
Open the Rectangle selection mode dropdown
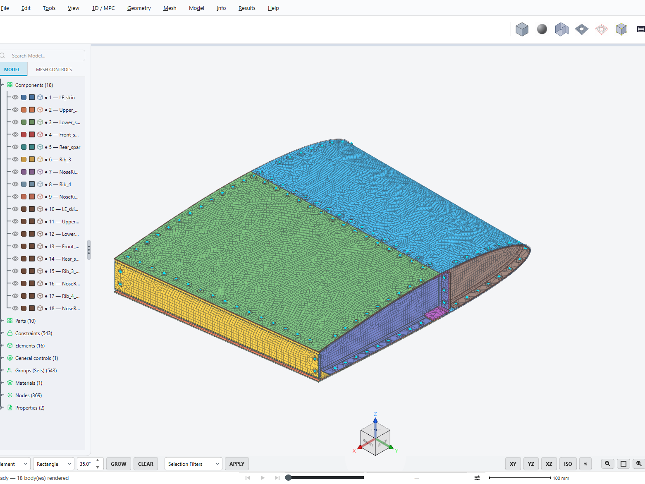point(54,464)
